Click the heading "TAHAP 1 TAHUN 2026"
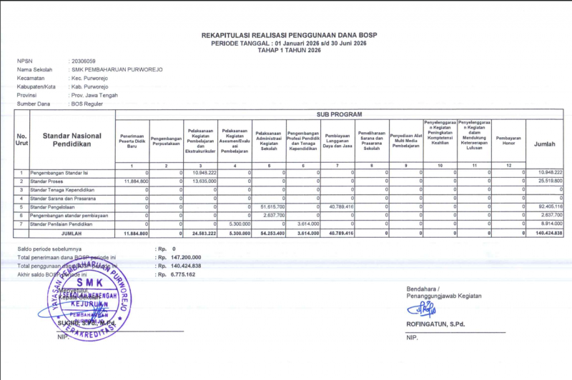 289,50
